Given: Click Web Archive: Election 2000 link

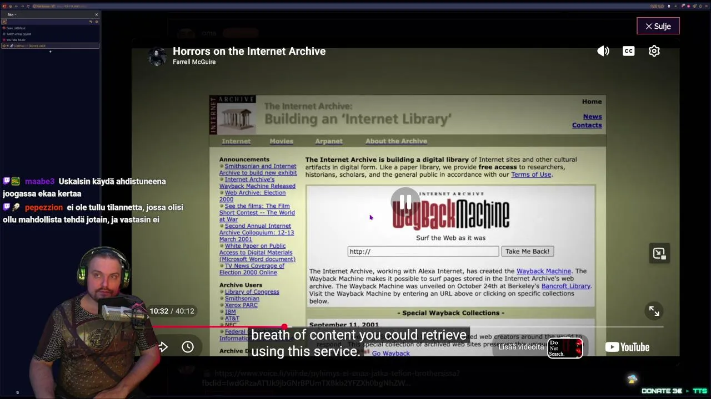Looking at the screenshot, I should 252,196.
